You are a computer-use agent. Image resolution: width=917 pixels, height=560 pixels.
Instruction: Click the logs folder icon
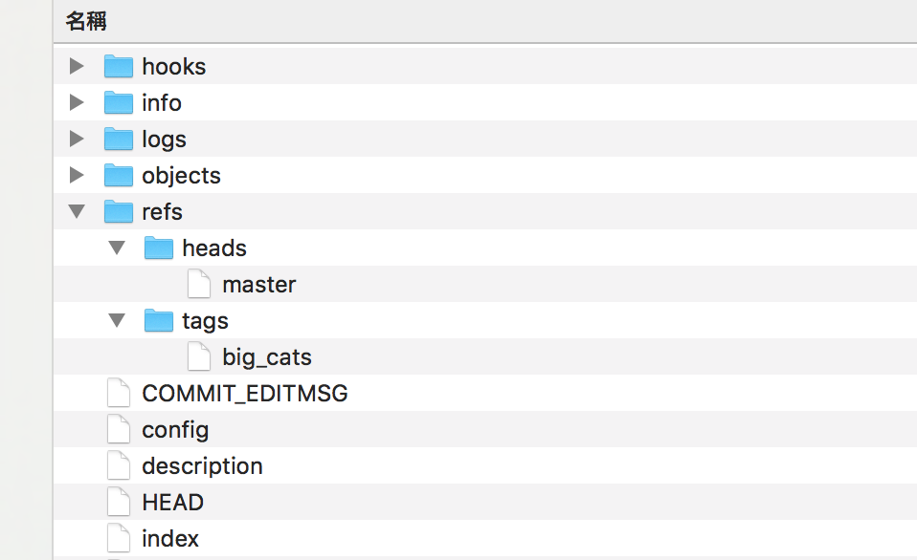[118, 139]
